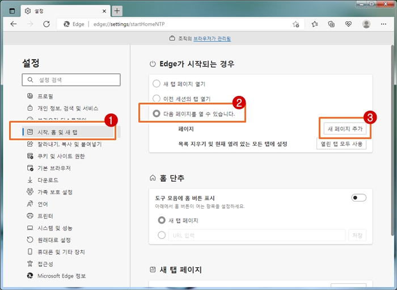Image resolution: width=397 pixels, height=290 pixels.
Task: Open the tab actions menu icon
Action: coord(12,11)
